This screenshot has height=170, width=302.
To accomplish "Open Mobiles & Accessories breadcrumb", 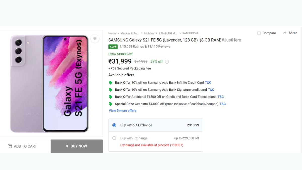I will 130,33.
